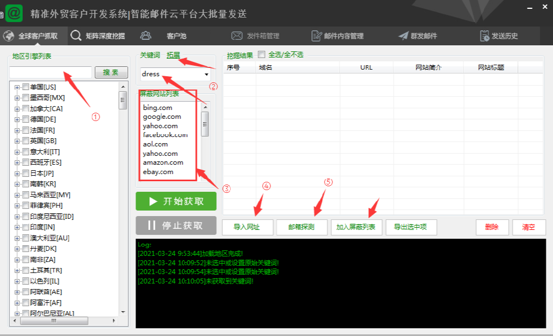
Task: Select the 阿联酋[AE] tree item
Action: (46, 292)
